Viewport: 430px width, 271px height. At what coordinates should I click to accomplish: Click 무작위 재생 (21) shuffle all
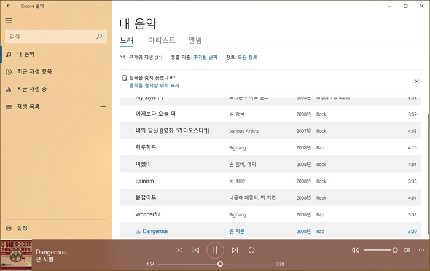141,57
